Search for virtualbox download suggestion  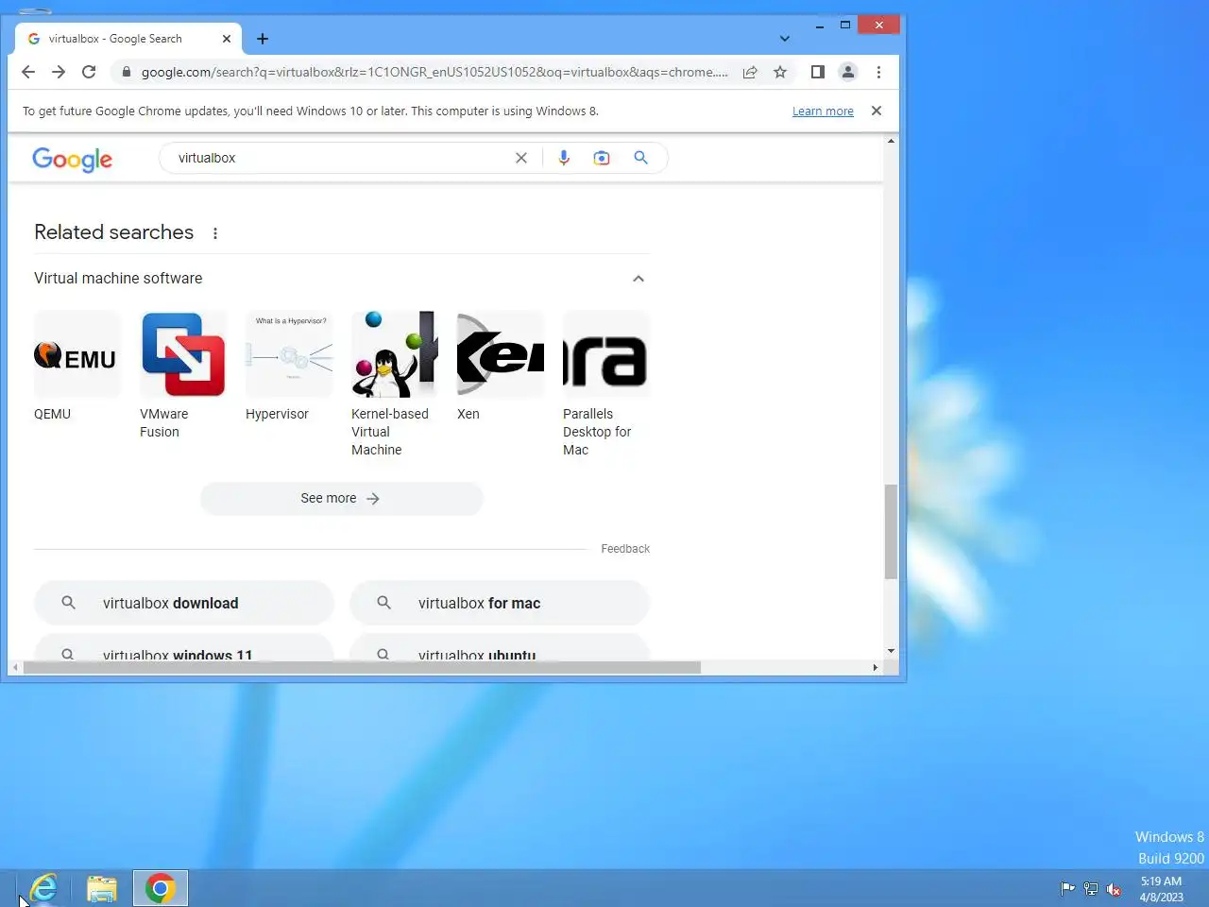(184, 603)
